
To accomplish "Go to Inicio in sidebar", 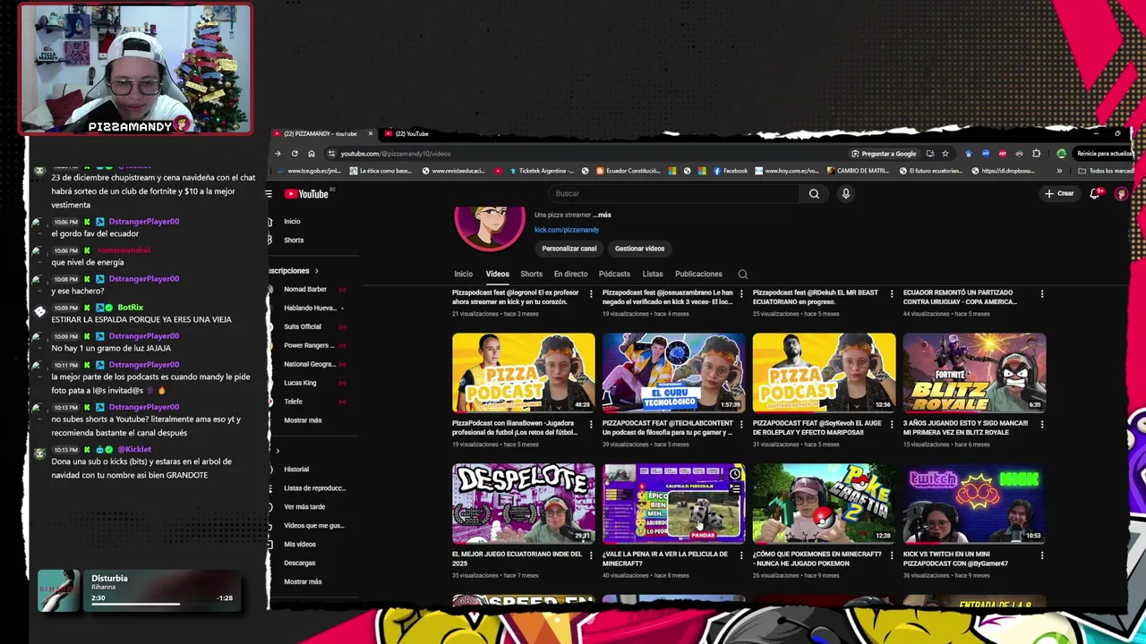I will click(292, 222).
